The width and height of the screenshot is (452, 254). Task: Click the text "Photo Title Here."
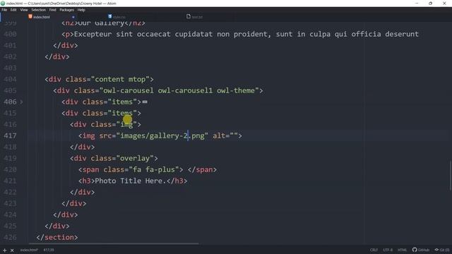point(131,181)
